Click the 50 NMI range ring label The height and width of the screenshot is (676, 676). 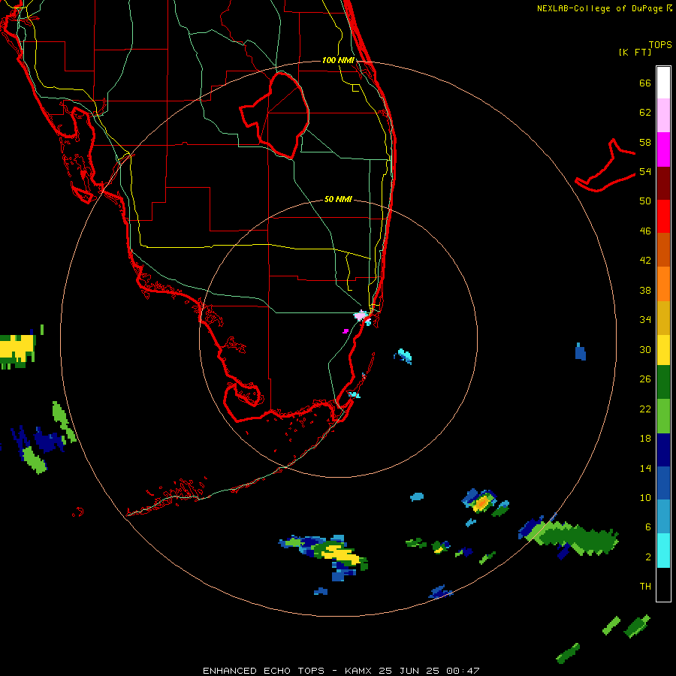[338, 199]
